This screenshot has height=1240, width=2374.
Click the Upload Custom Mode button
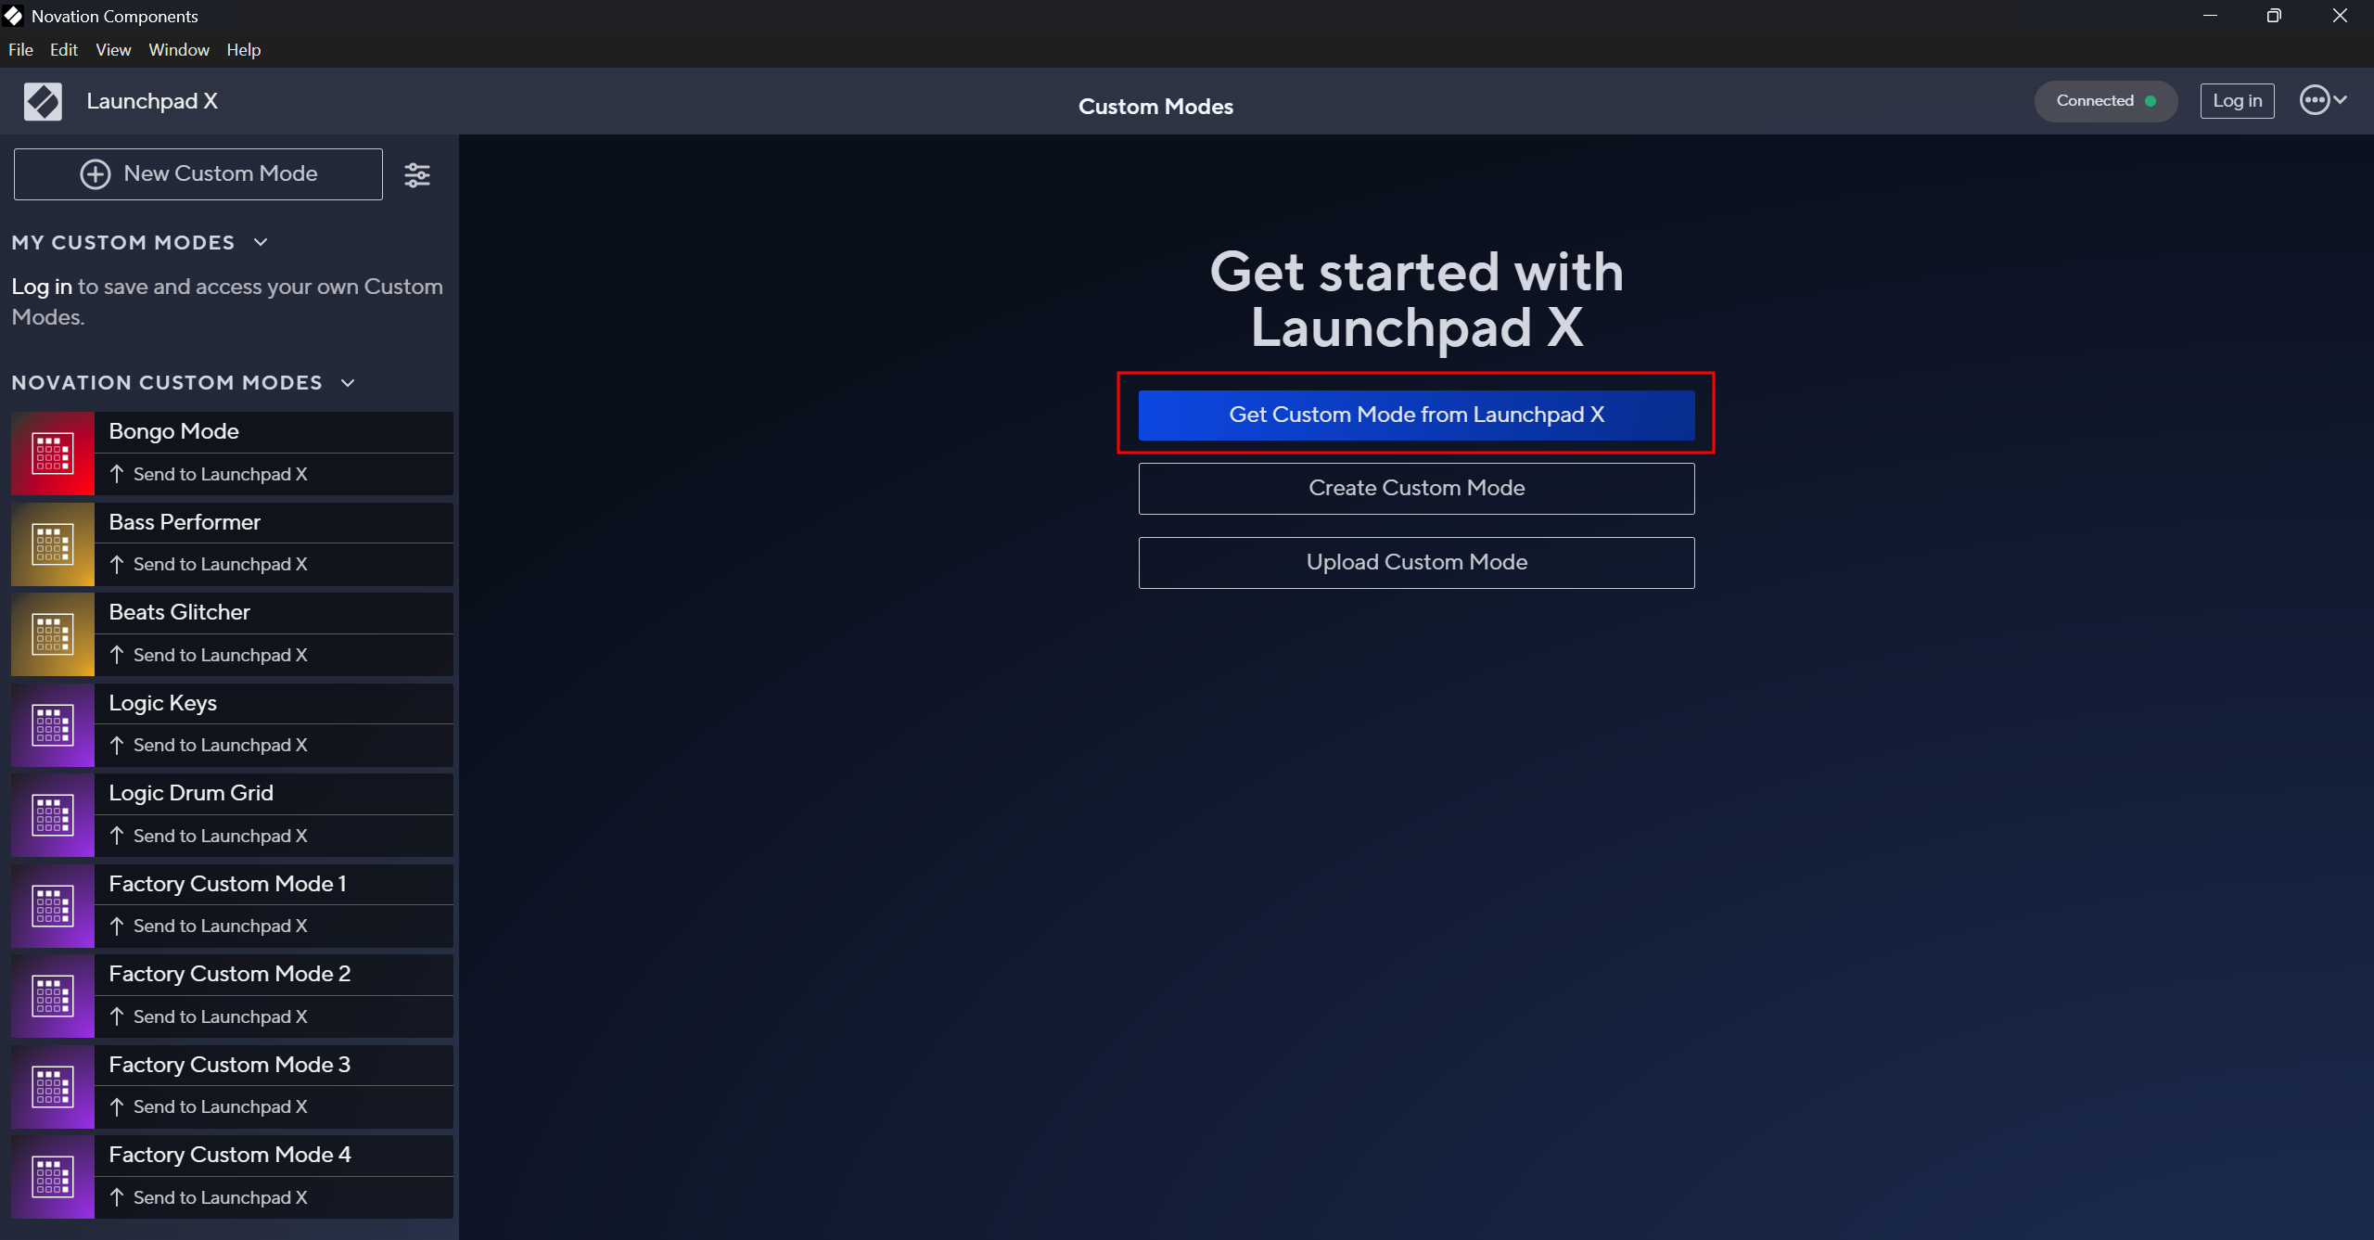[x=1416, y=563]
